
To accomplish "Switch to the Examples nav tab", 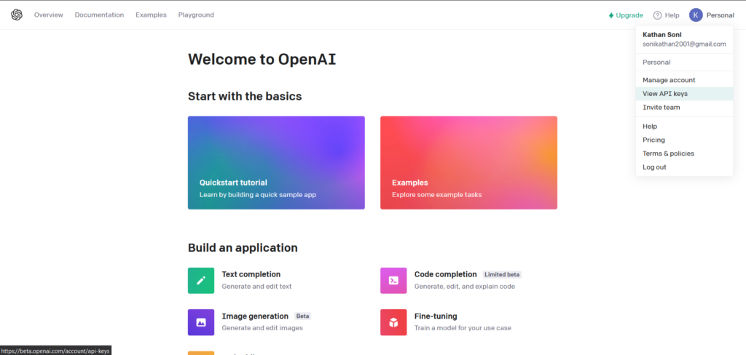I will tap(152, 15).
